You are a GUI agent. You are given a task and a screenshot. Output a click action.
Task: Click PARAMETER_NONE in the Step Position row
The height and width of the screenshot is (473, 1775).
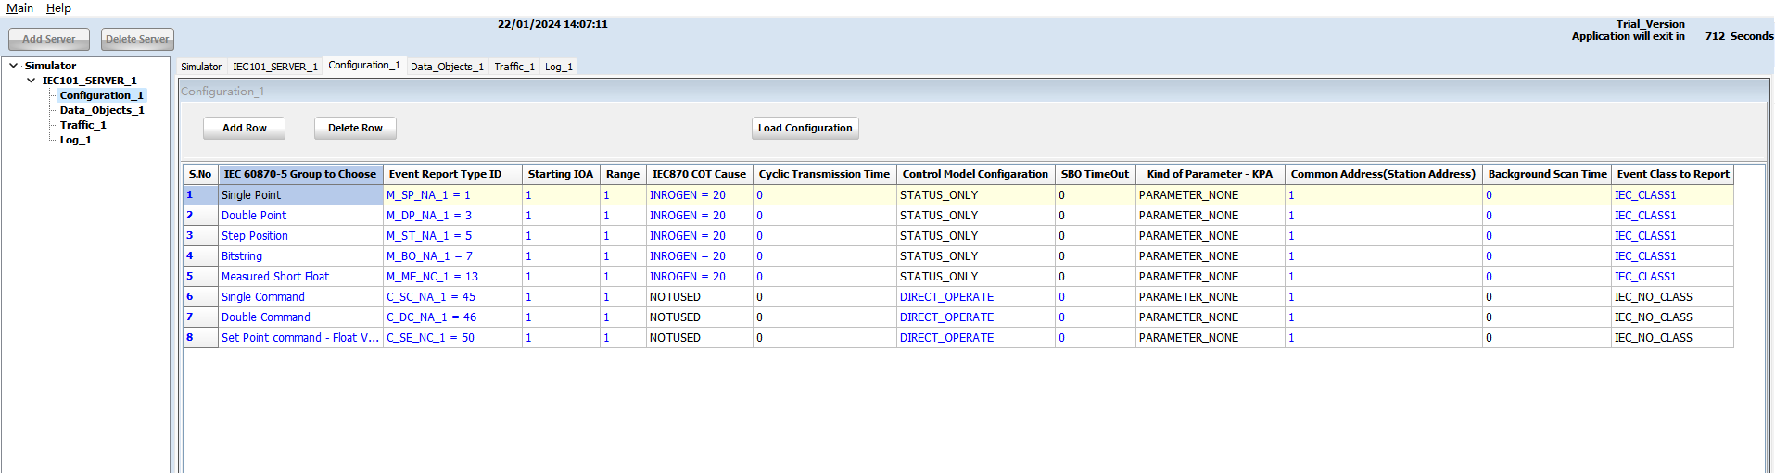(1210, 236)
